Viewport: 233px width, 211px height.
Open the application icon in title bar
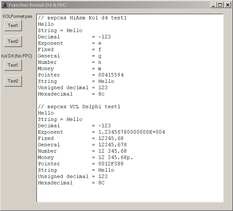point(5,5)
